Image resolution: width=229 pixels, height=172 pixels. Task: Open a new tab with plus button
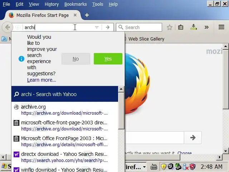(87, 15)
